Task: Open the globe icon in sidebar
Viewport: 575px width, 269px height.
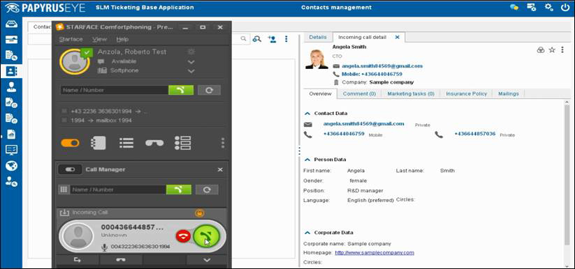Action: pyautogui.click(x=11, y=166)
